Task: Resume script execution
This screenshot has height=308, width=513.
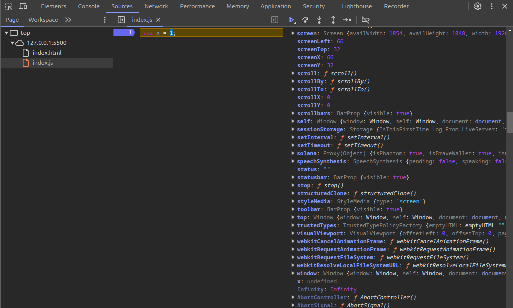Action: 291,20
